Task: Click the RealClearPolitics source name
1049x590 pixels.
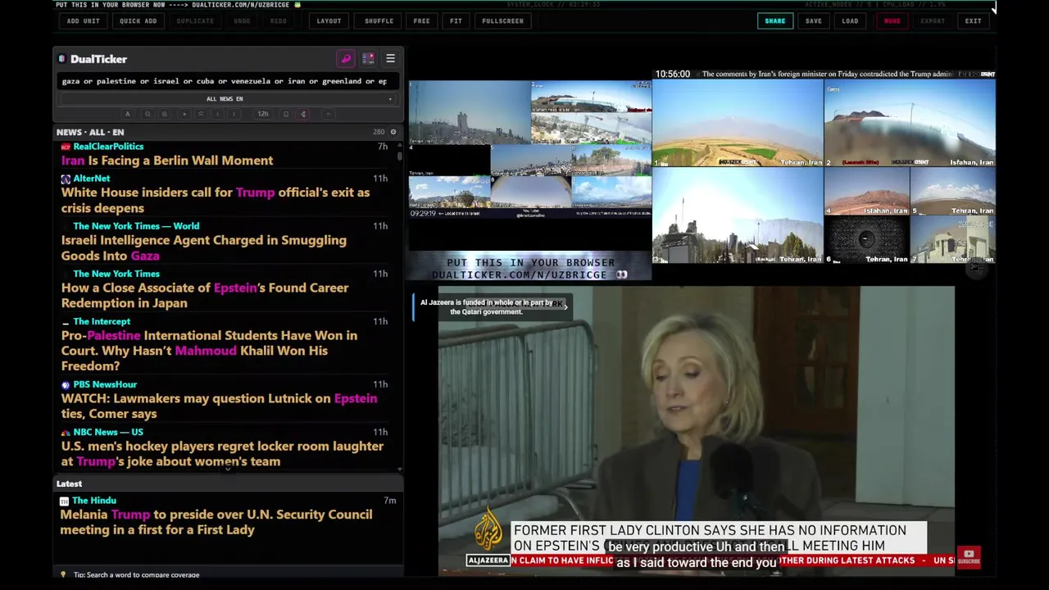Action: point(108,146)
